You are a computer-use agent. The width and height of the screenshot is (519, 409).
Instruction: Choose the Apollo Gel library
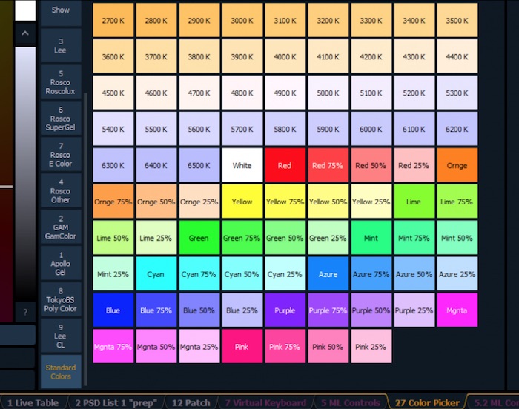pyautogui.click(x=61, y=265)
